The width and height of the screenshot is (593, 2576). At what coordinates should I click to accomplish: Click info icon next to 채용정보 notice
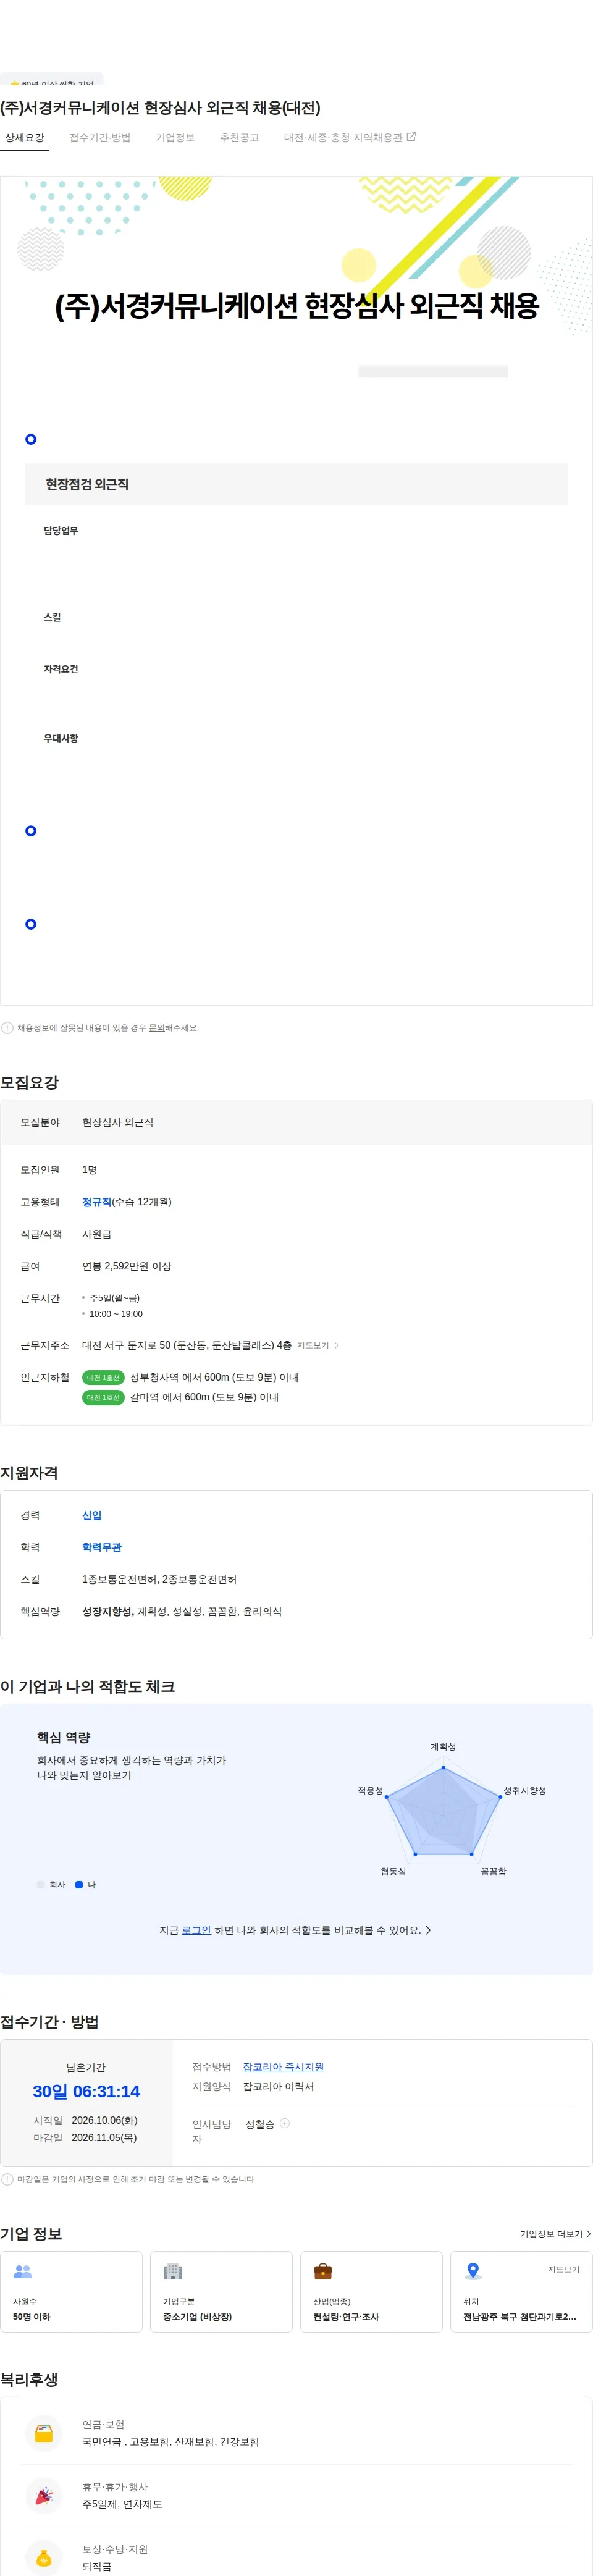7,1028
